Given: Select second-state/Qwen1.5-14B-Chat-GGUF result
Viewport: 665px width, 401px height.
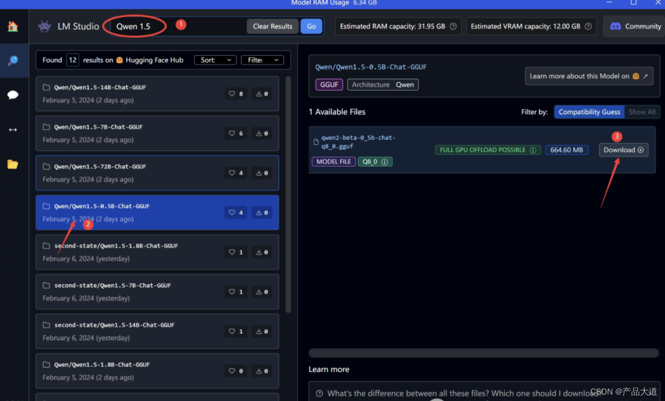Looking at the screenshot, I should [157, 331].
